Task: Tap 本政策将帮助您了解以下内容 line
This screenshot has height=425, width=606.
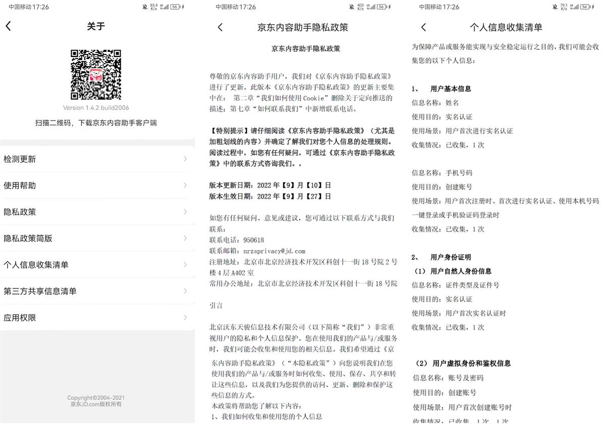Action: (257, 406)
